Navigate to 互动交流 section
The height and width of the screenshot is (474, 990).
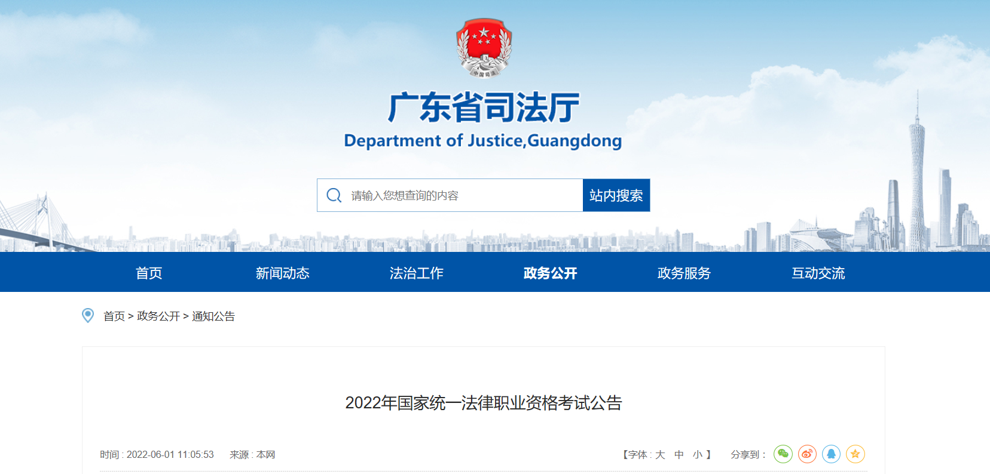point(818,273)
